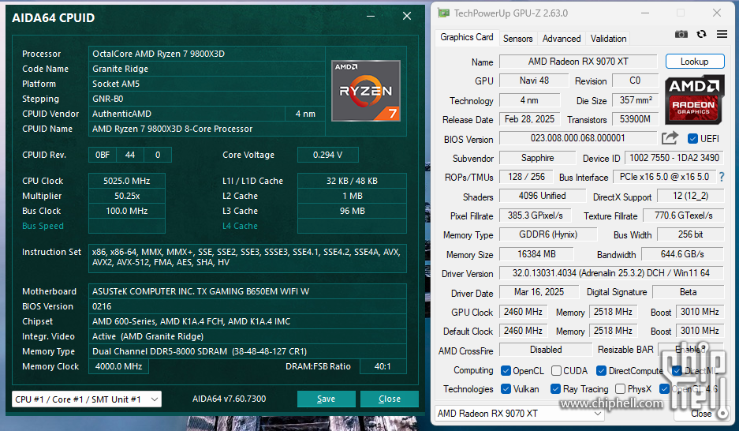This screenshot has height=431, width=739.
Task: Click the BIOS Version field in GPU-Z
Action: pos(578,138)
